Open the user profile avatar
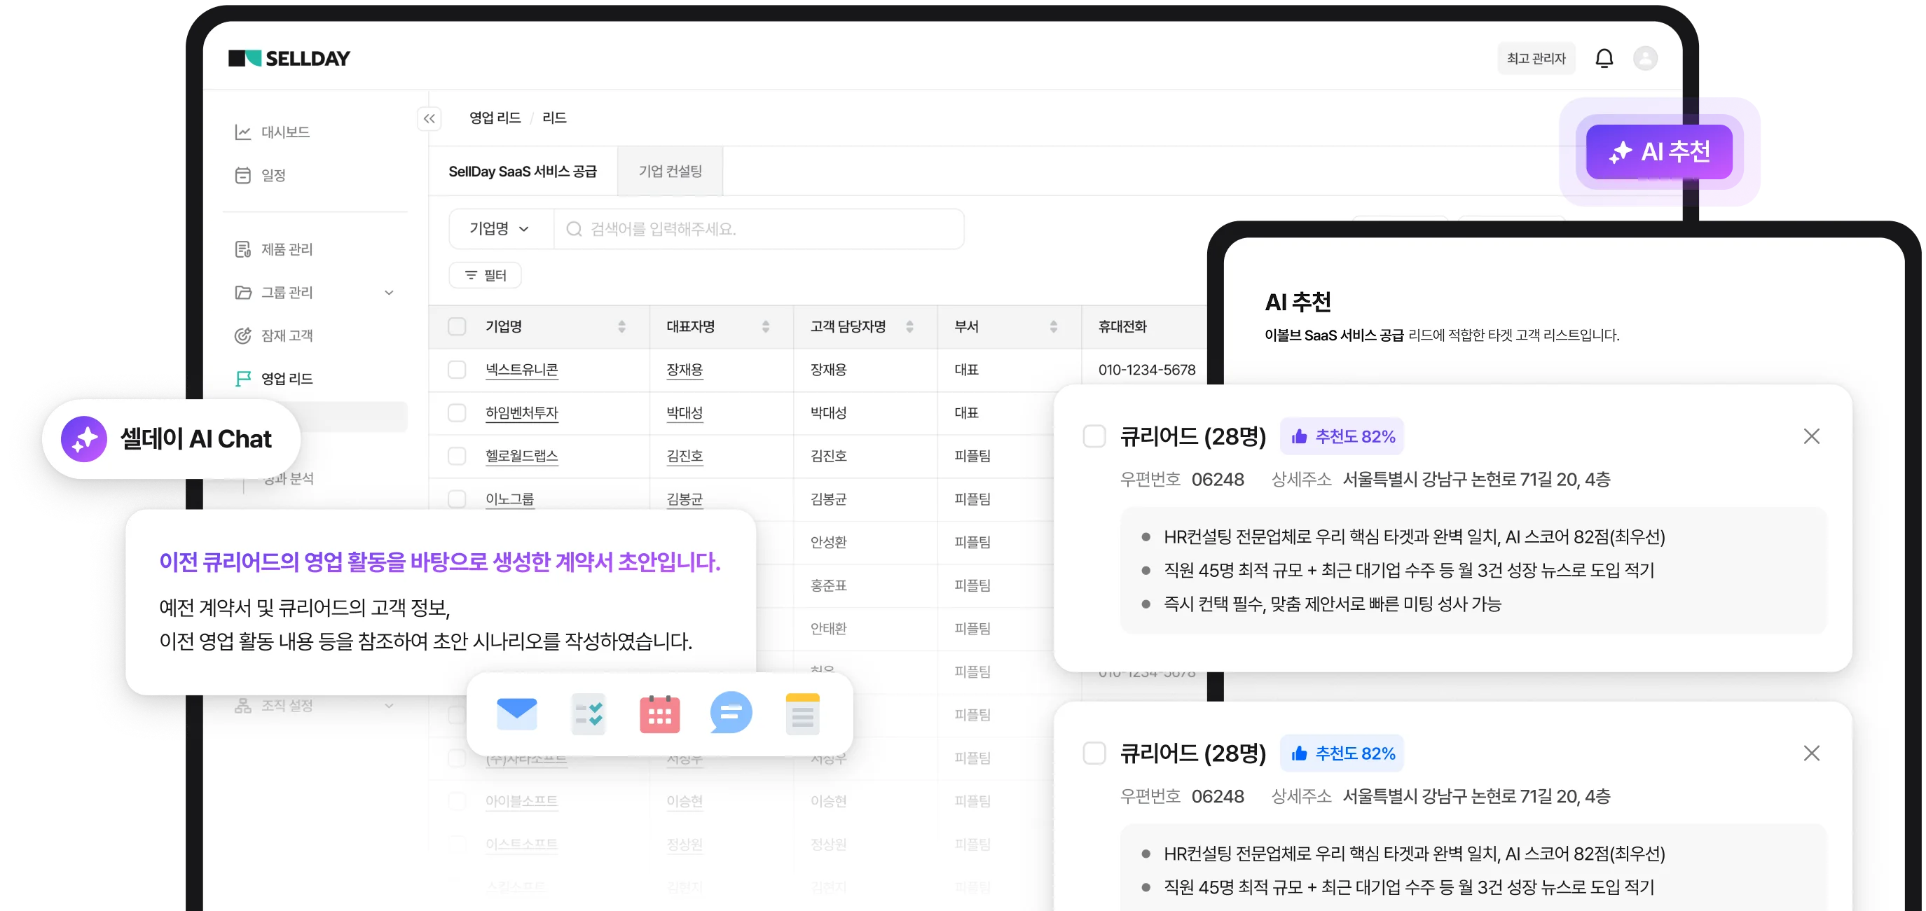1926x911 pixels. click(x=1645, y=58)
